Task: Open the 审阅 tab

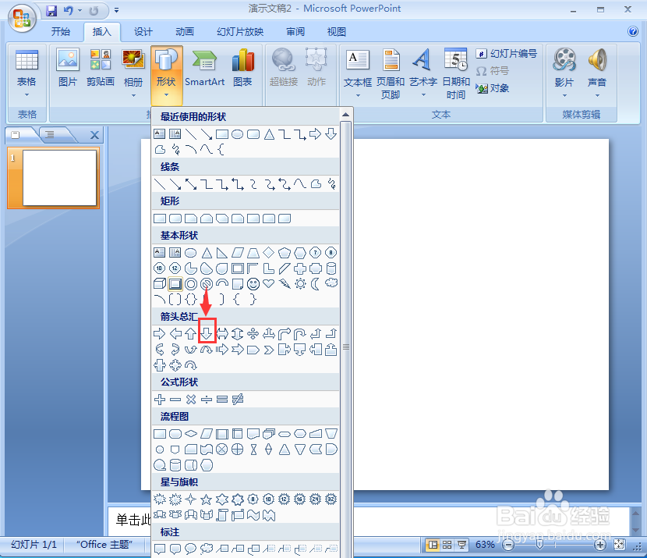Action: [x=295, y=32]
